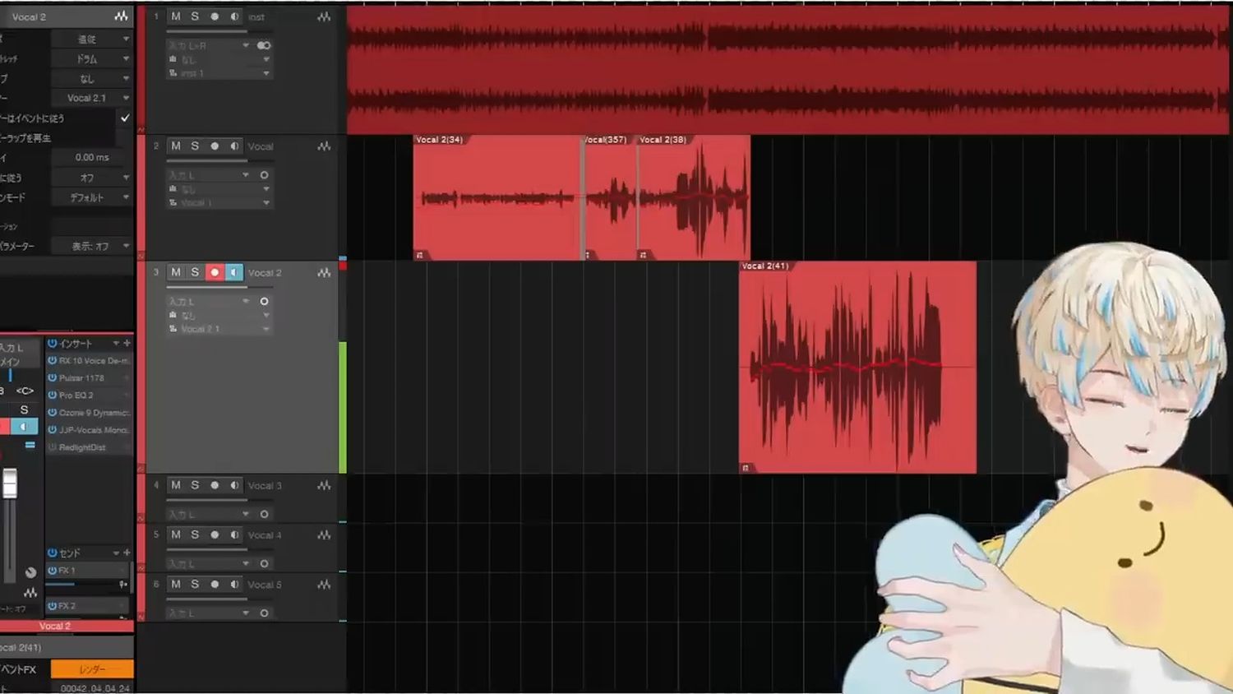Select the Vocal 2(34) audio clip

click(x=496, y=197)
